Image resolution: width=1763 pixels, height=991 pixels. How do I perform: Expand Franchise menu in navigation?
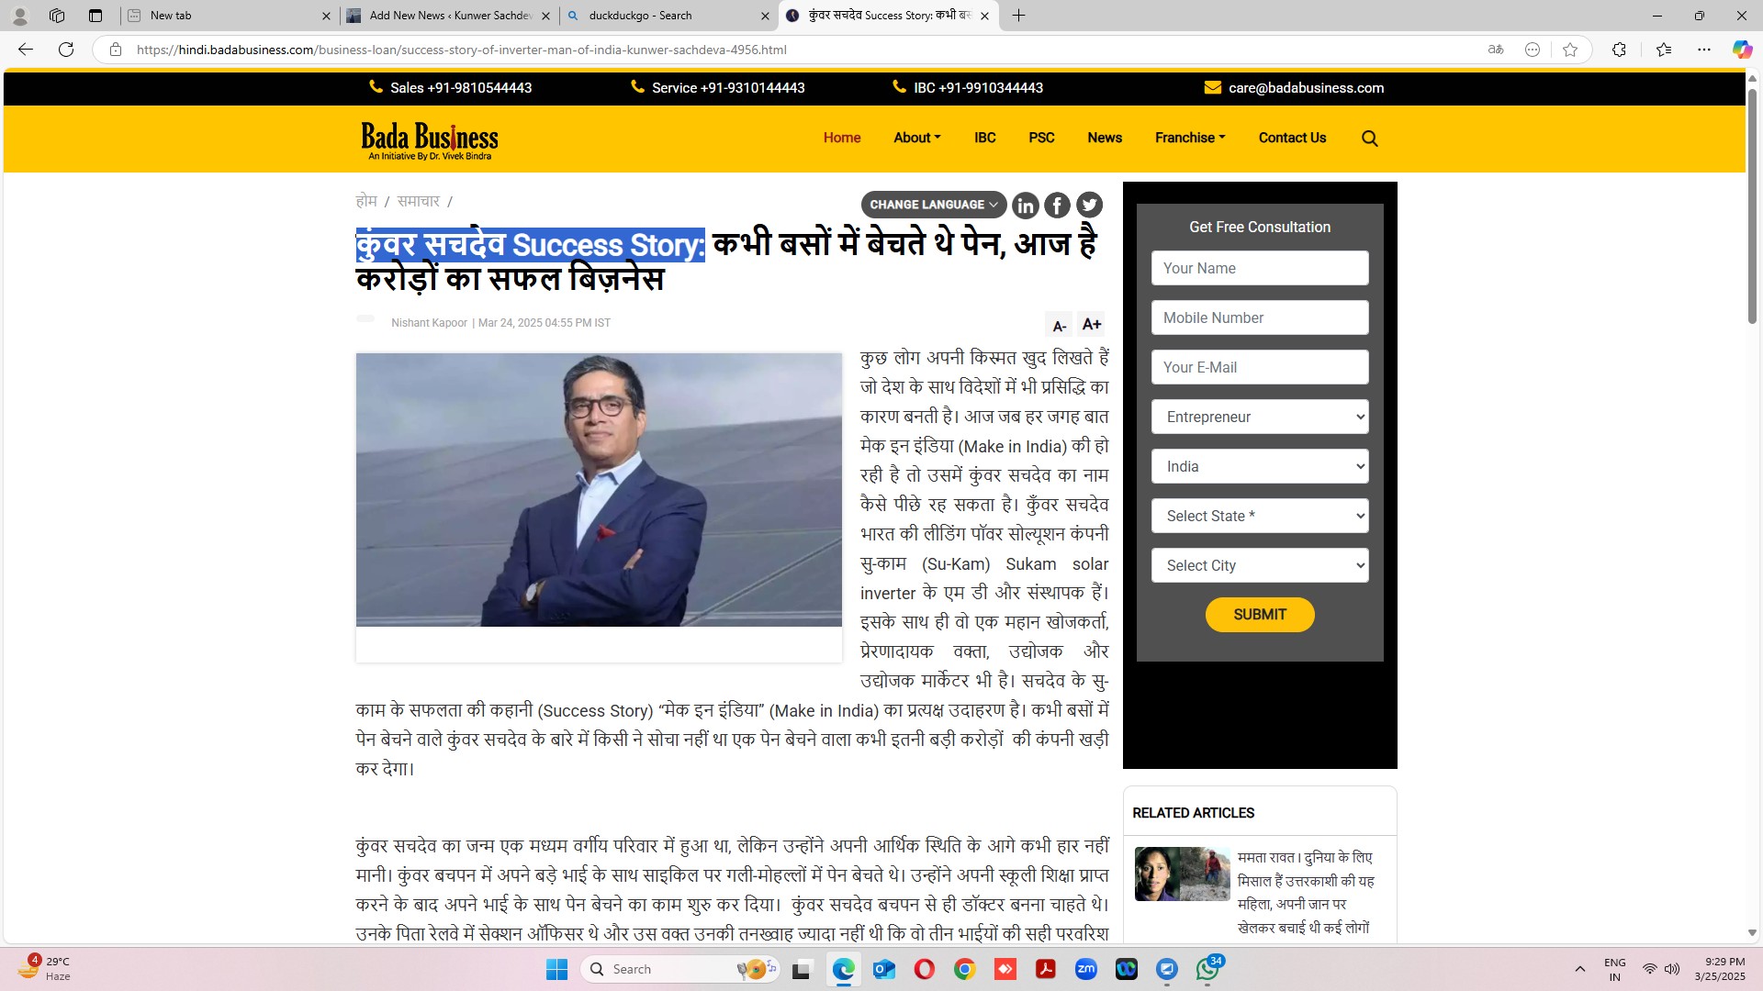click(x=1190, y=138)
